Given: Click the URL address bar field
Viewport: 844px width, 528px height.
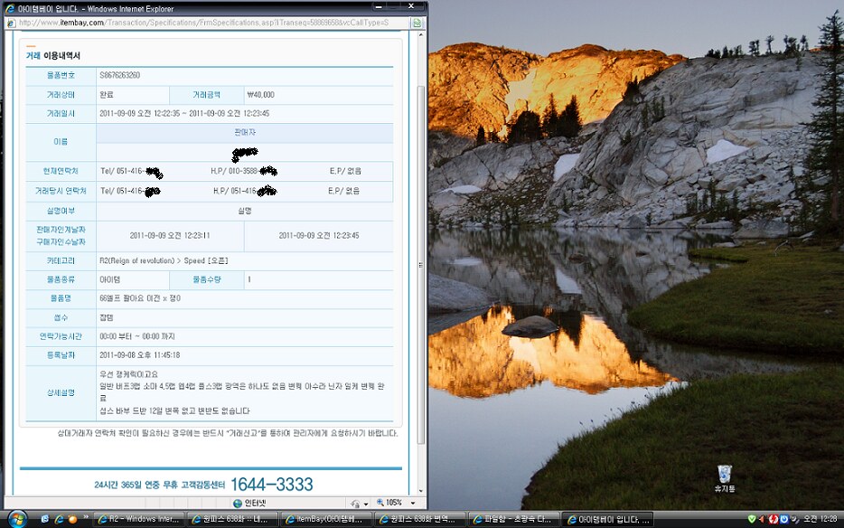Looking at the screenshot, I should [208, 23].
